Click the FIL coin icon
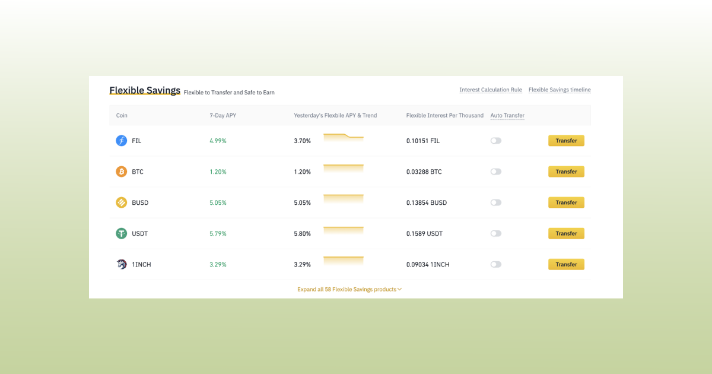Screen dimensions: 712x374 121,141
